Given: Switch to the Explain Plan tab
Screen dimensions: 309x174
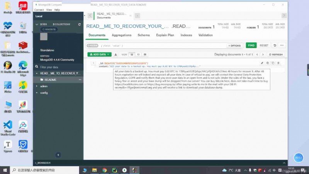Looking at the screenshot, I should coord(165,35).
